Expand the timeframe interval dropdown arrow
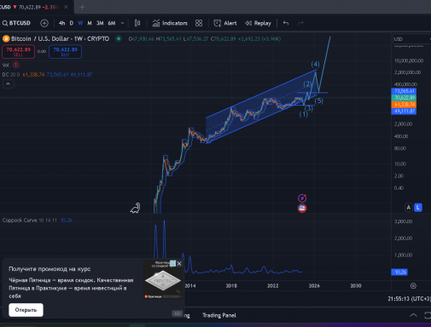This screenshot has height=327, width=431. point(122,23)
